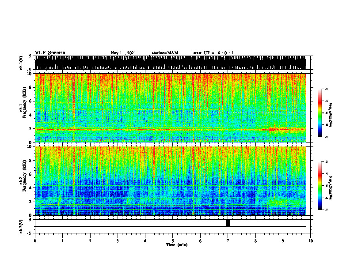Click the '5' tick on the time axis
Viewport: 350px width, 270px height.
click(173, 241)
